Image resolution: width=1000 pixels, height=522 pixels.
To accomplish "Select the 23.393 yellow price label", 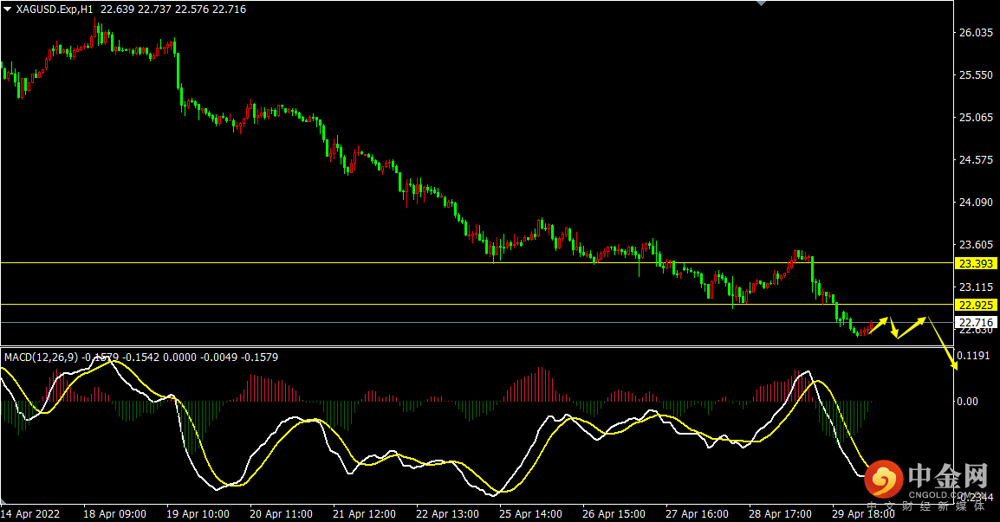I will click(976, 263).
